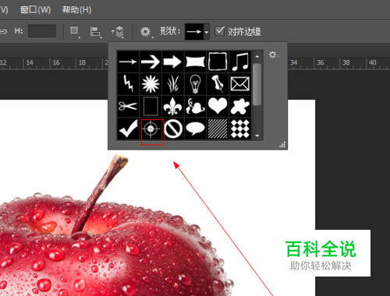This screenshot has height=296, width=390.
Task: Click shape list scroll up arrow
Action: (x=257, y=56)
